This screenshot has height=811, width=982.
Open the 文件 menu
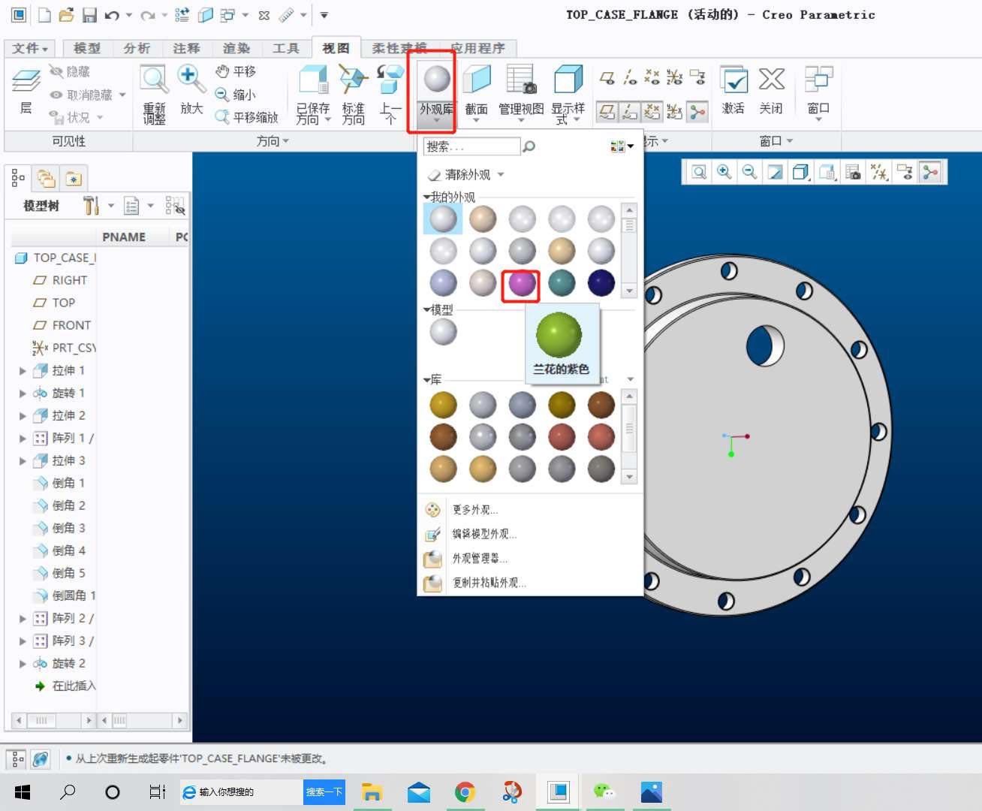[30, 48]
